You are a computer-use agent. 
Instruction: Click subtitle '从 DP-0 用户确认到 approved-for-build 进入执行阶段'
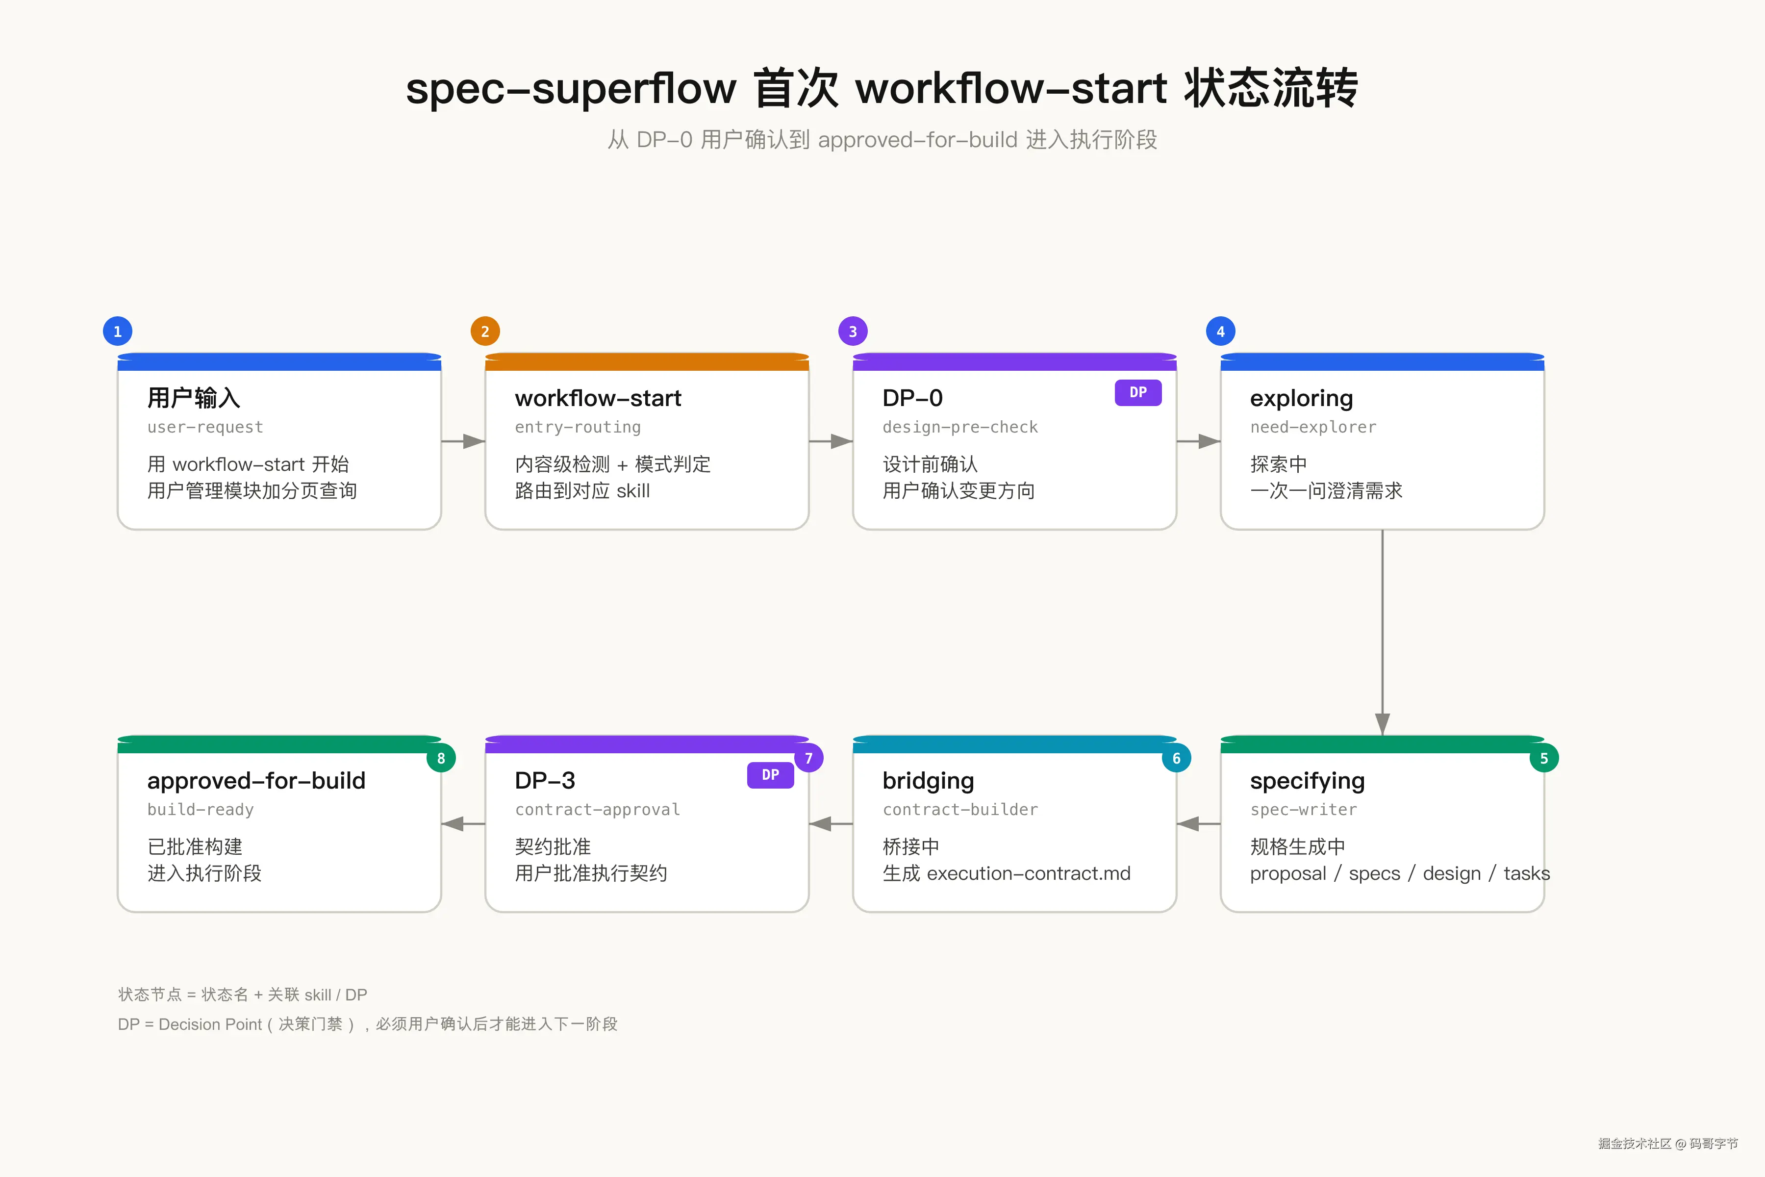pos(882,140)
